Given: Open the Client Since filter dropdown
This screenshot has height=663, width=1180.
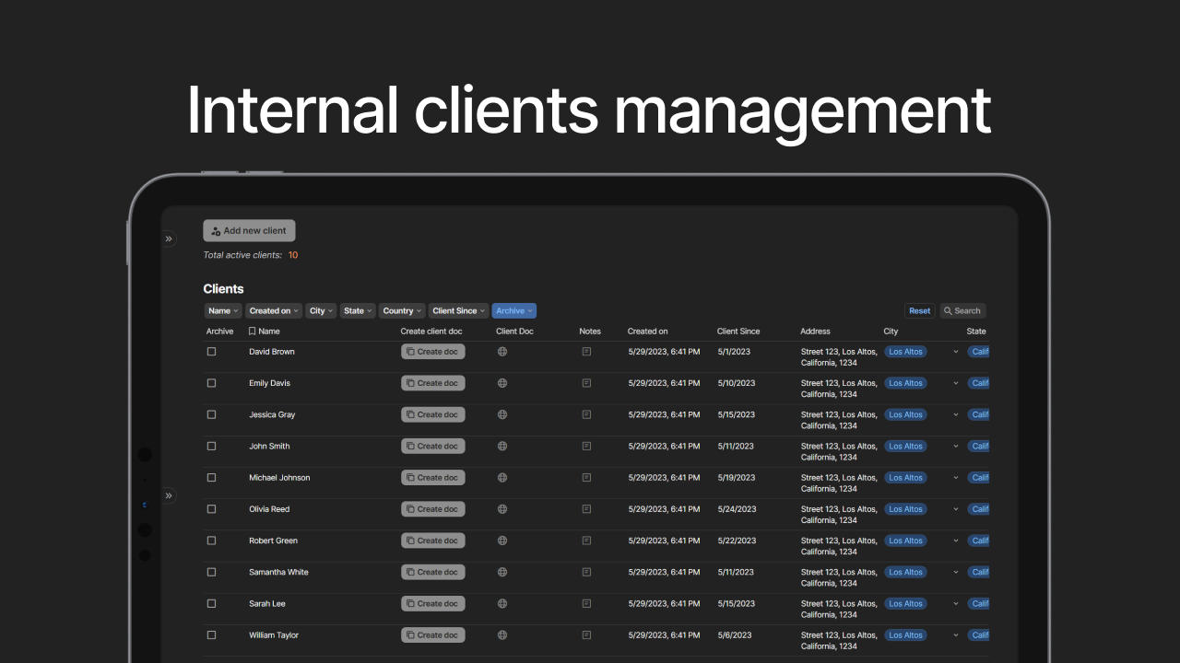Looking at the screenshot, I should (x=458, y=311).
